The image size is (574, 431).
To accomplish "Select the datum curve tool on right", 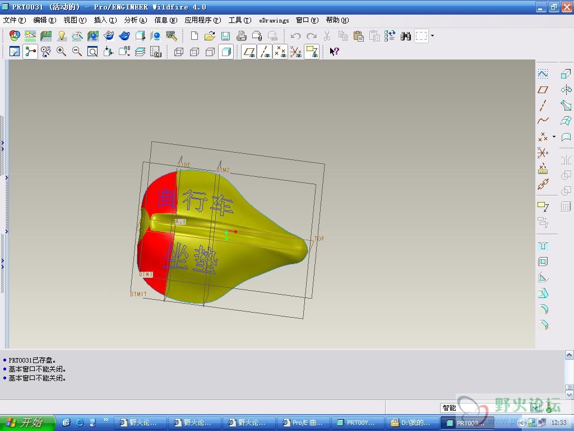I will 543,121.
